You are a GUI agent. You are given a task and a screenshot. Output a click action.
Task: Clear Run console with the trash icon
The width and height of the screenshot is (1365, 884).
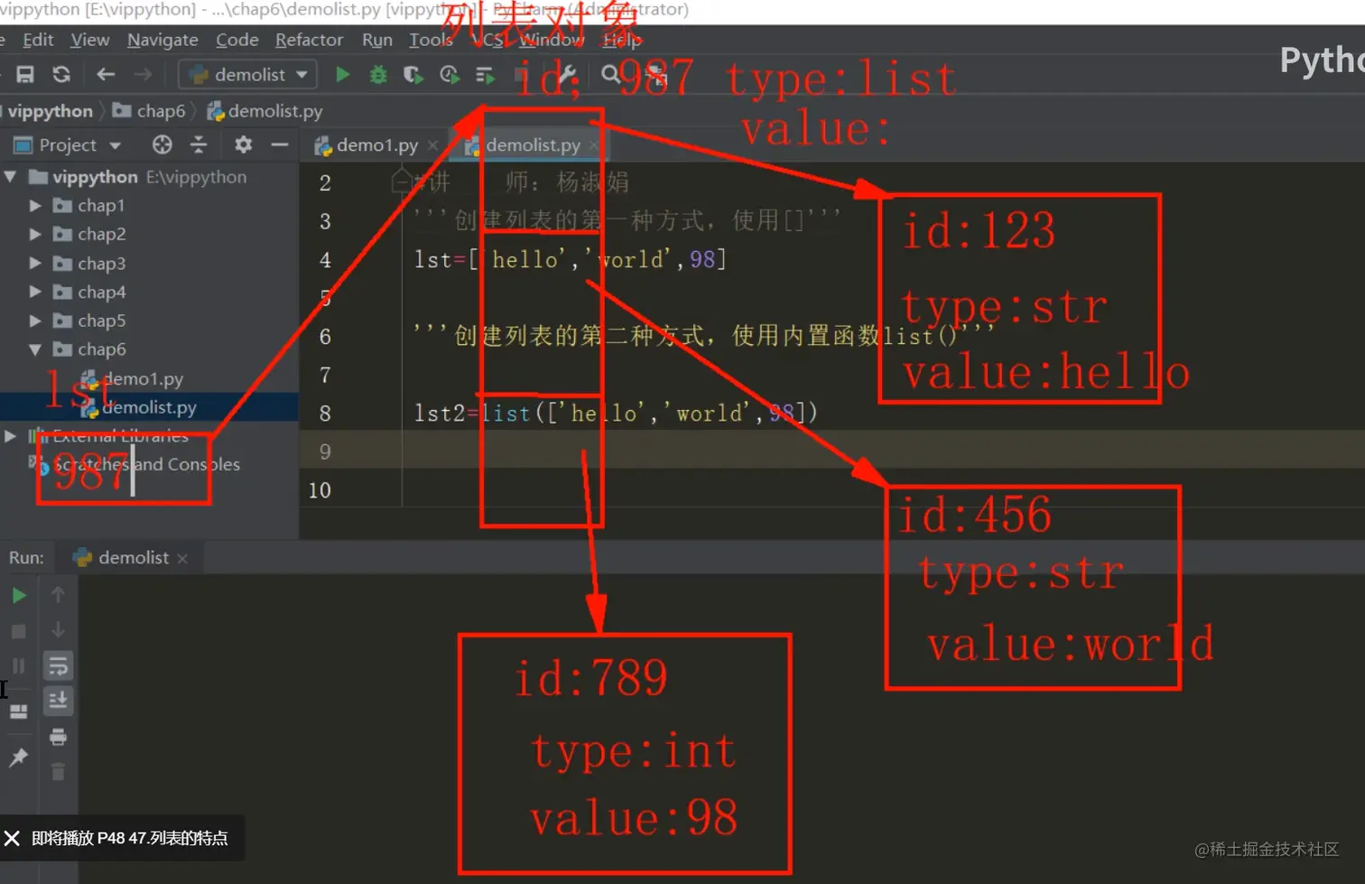(x=58, y=772)
